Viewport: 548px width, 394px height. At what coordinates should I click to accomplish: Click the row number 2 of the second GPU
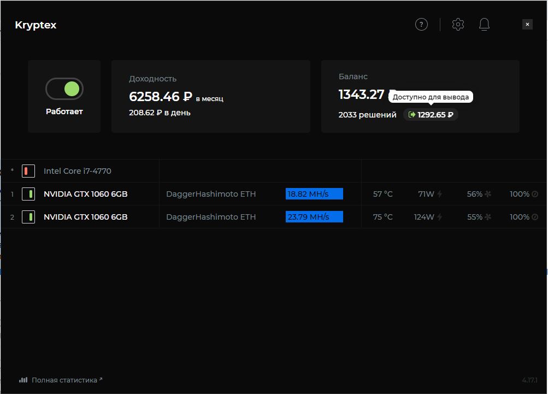pyautogui.click(x=12, y=217)
